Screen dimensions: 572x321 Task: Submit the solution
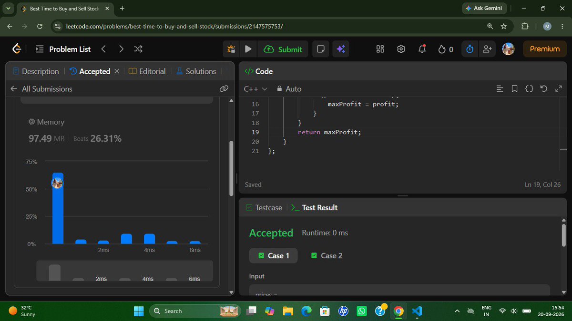[x=283, y=49]
